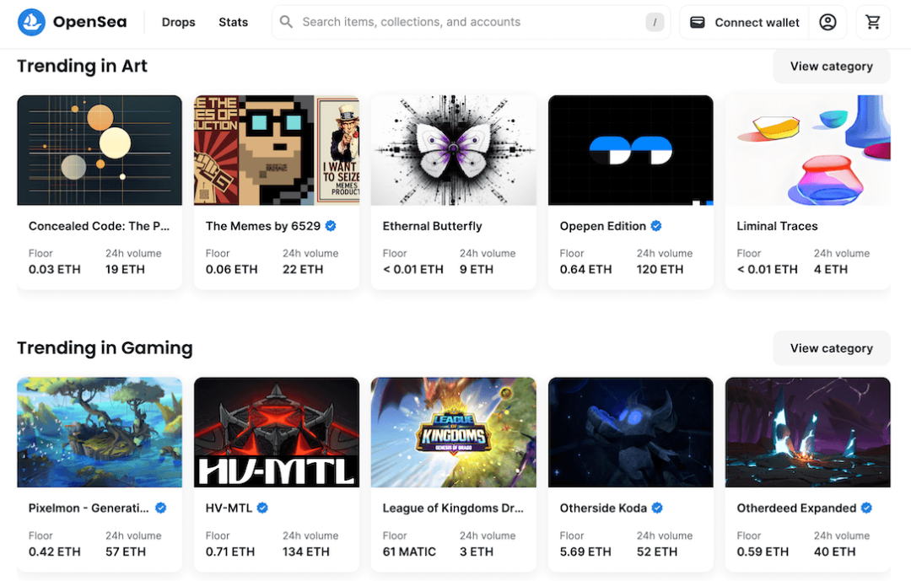Open the Stats menu item
Viewport: 911px width, 581px height.
[233, 22]
